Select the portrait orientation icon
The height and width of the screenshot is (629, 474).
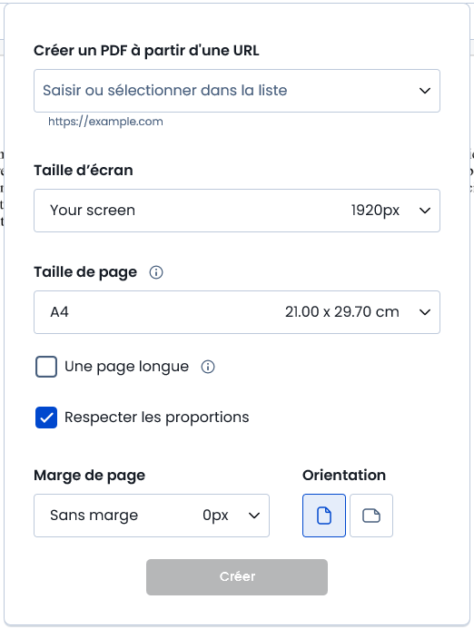(324, 516)
